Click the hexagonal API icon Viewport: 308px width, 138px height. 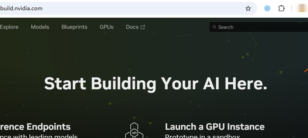[x=134, y=130]
